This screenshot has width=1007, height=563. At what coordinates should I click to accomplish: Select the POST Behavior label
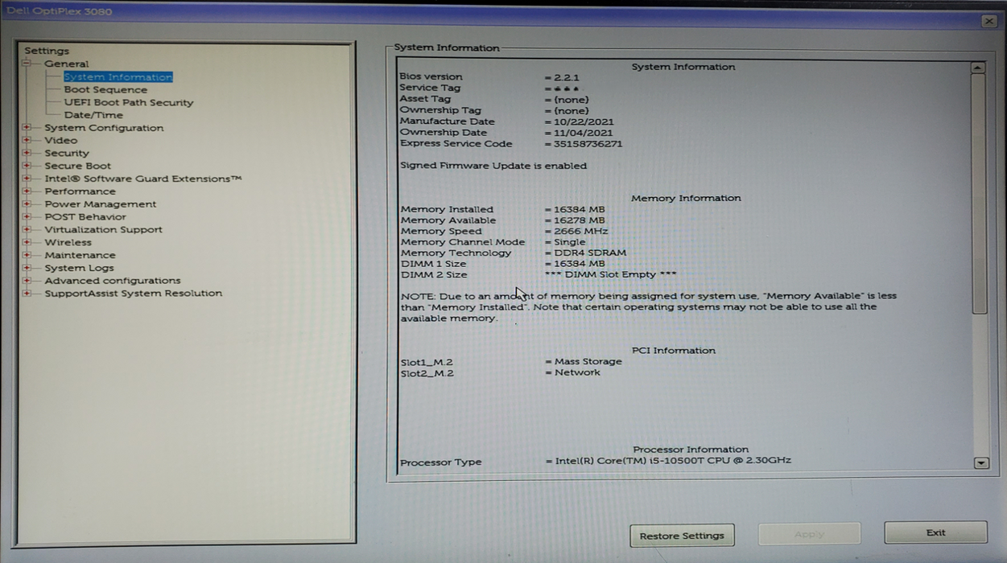point(85,216)
